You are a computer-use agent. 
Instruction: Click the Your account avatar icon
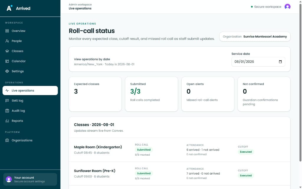[9, 179]
